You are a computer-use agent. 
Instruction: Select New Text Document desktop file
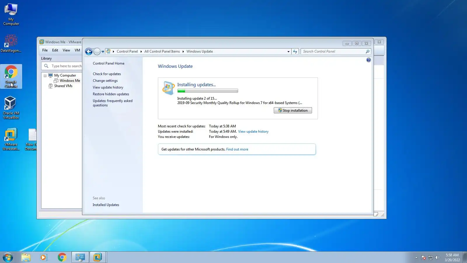(x=31, y=139)
